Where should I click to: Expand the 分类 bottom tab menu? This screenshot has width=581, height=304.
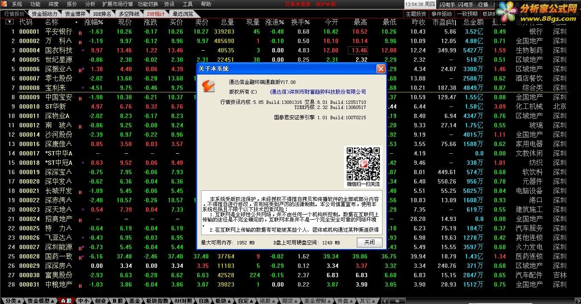point(20,301)
